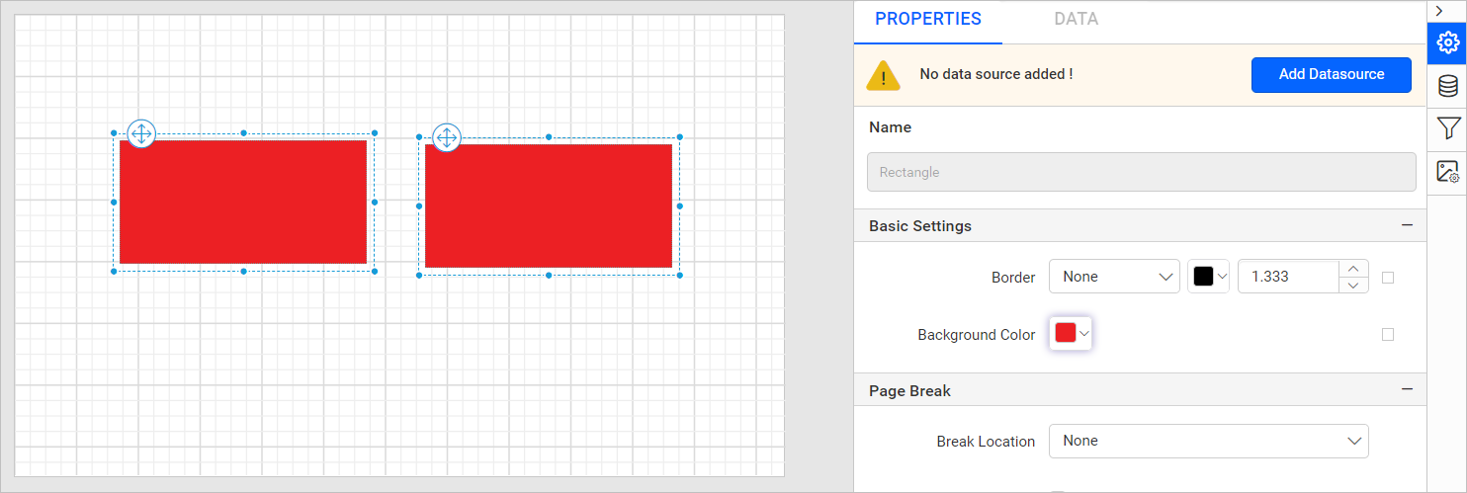Click the move handle on the right rectangle

click(447, 138)
